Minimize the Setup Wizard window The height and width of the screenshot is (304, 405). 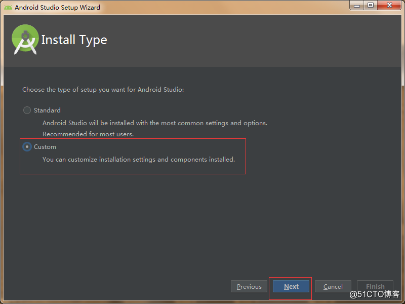[x=357, y=6]
